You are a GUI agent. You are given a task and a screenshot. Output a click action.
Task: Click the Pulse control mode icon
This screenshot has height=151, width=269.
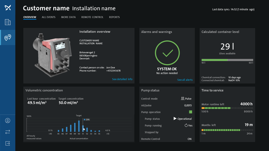click(182, 98)
